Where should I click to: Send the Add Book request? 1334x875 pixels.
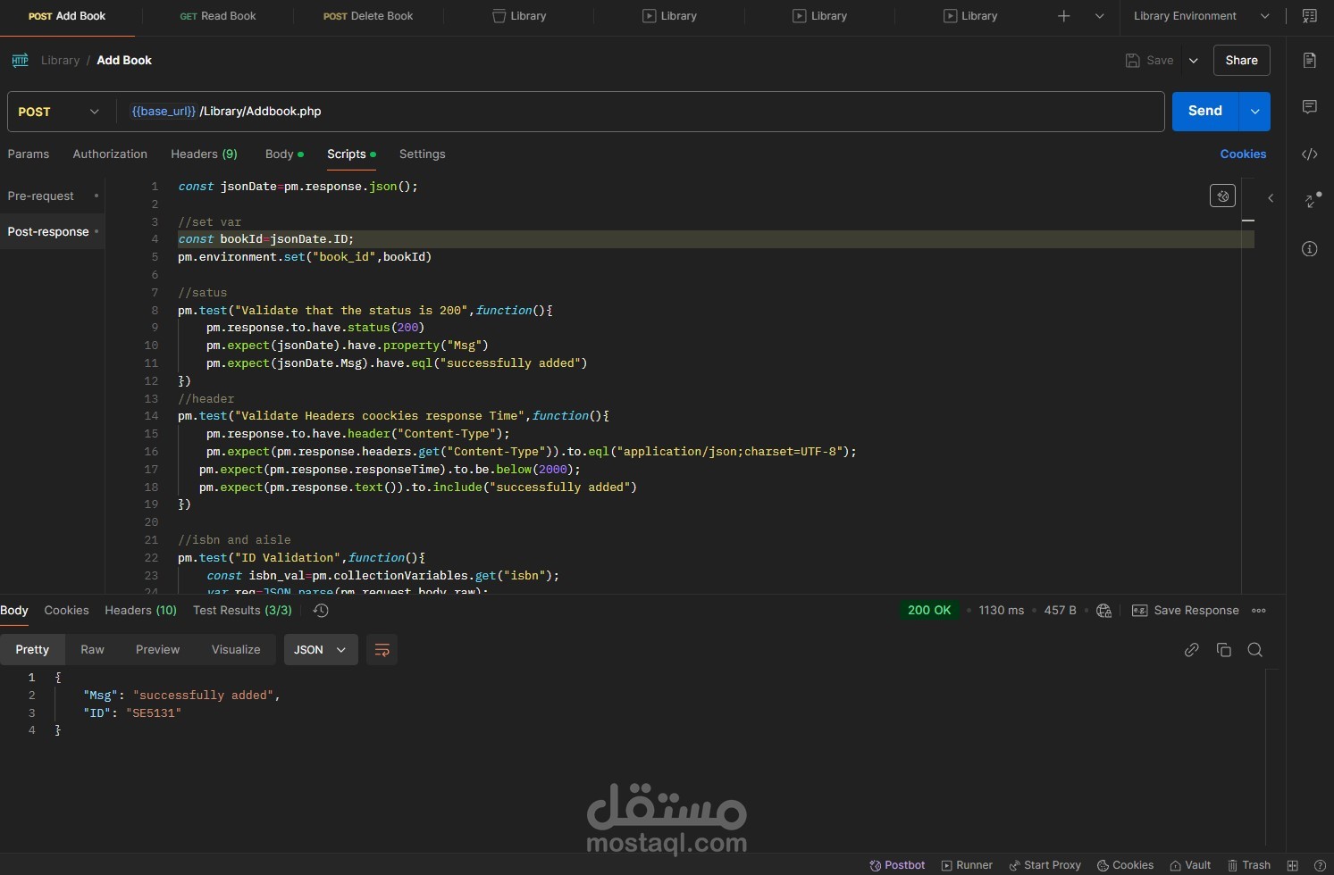[1204, 112]
